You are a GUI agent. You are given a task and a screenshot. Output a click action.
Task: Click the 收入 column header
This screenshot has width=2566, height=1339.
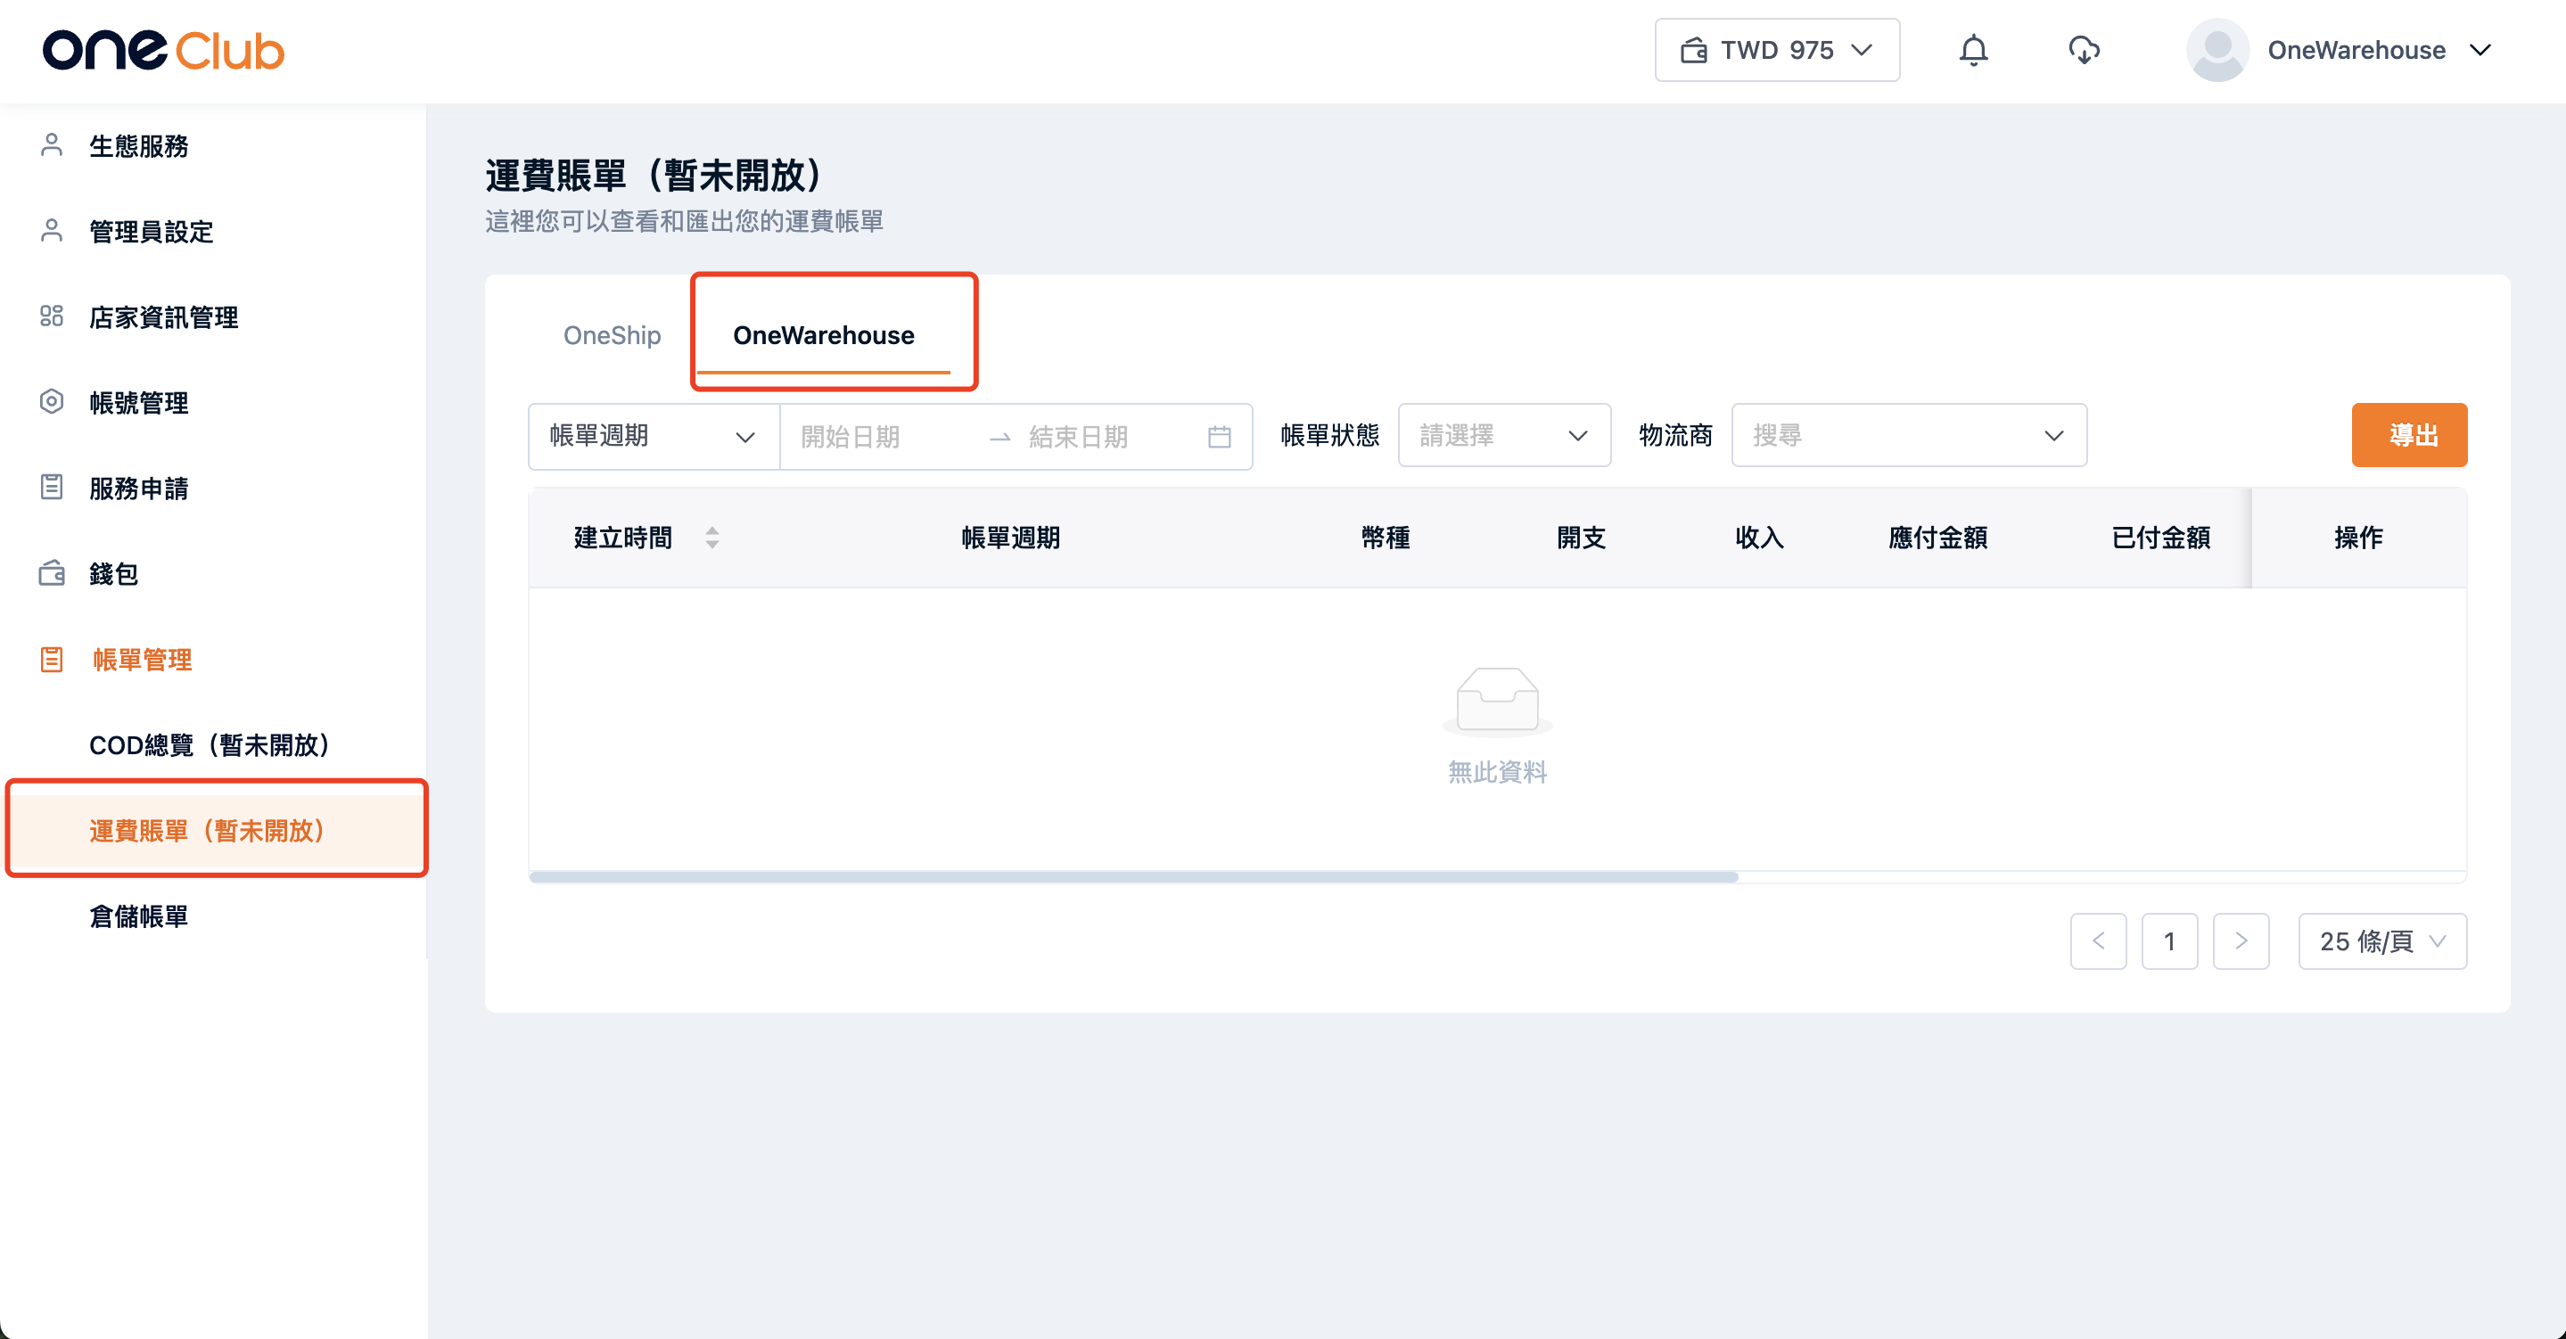coord(1759,538)
